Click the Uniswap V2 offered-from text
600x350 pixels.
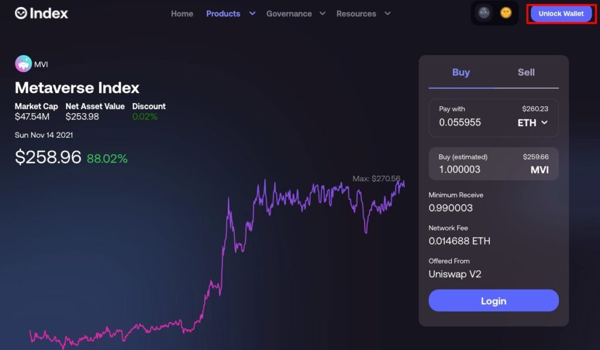(455, 274)
